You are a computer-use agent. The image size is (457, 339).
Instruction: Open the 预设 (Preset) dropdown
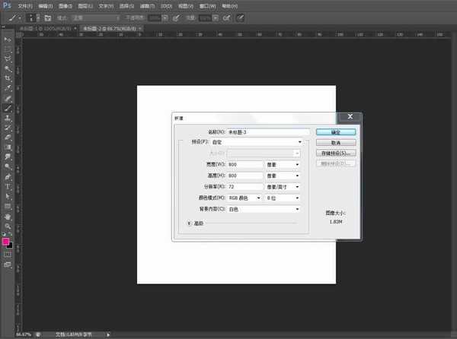[251, 142]
